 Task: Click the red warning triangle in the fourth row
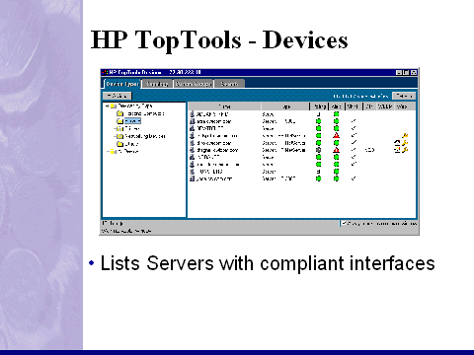pyautogui.click(x=336, y=135)
